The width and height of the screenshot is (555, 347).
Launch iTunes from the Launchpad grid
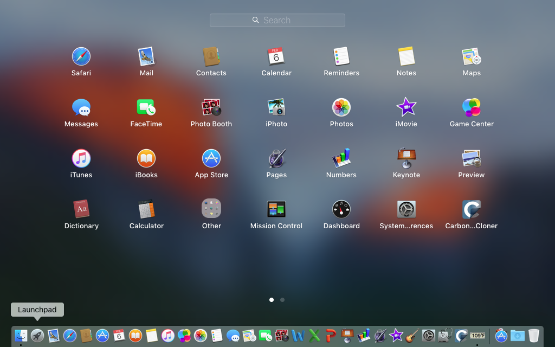81,159
